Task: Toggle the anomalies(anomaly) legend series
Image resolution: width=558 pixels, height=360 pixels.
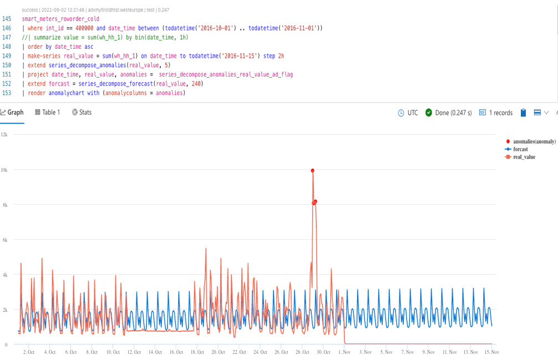Action: tap(531, 141)
